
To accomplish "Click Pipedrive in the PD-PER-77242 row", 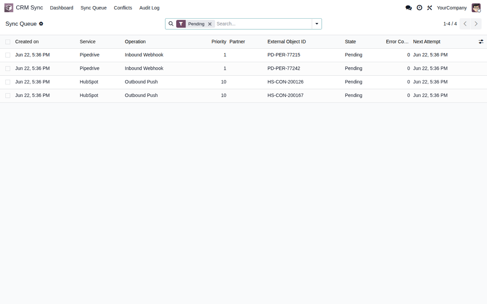I will 89,69.
